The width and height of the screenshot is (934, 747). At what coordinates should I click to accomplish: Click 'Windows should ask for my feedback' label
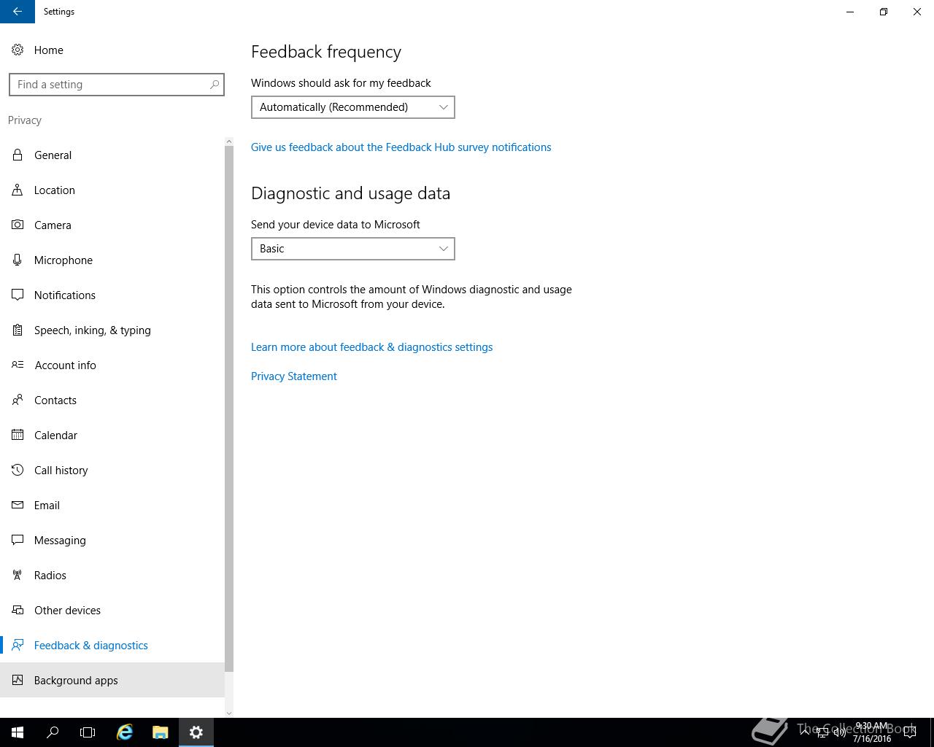tap(341, 83)
